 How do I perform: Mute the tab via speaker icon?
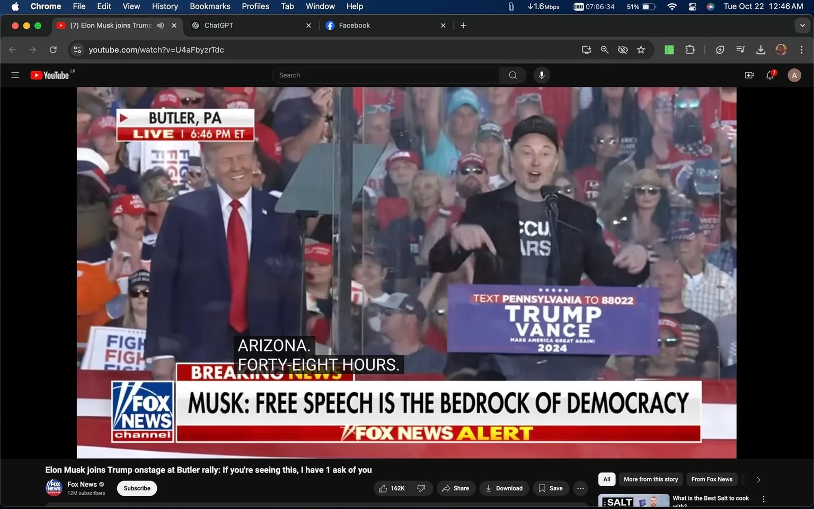point(161,25)
